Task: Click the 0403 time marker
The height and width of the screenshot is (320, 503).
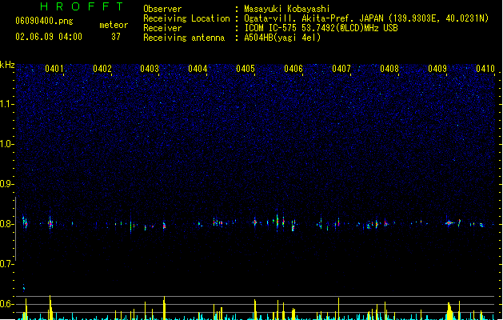Action: coord(150,69)
